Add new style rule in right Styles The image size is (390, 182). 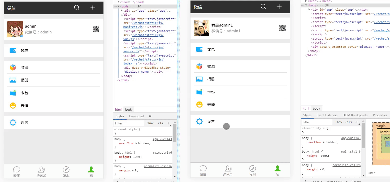357,122
